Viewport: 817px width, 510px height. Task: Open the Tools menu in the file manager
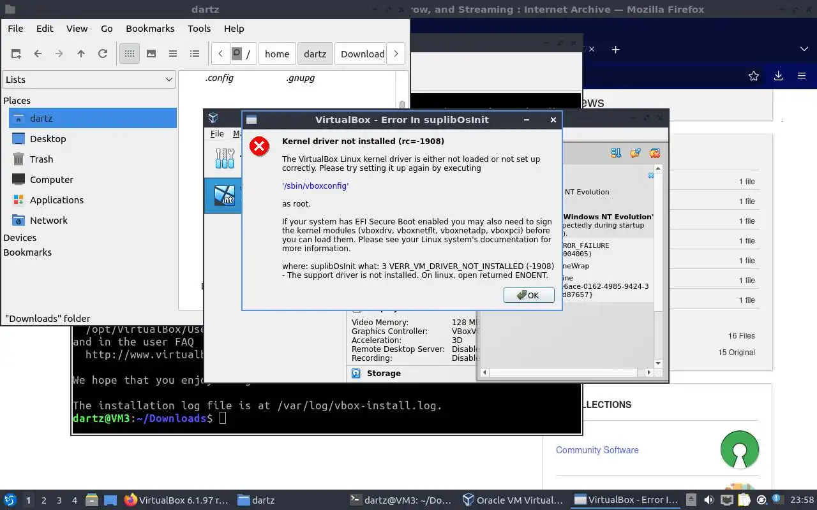pyautogui.click(x=199, y=29)
